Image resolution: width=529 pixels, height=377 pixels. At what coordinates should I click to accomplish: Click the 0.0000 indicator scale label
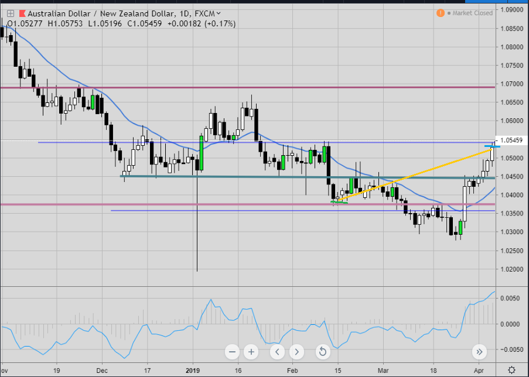point(510,324)
